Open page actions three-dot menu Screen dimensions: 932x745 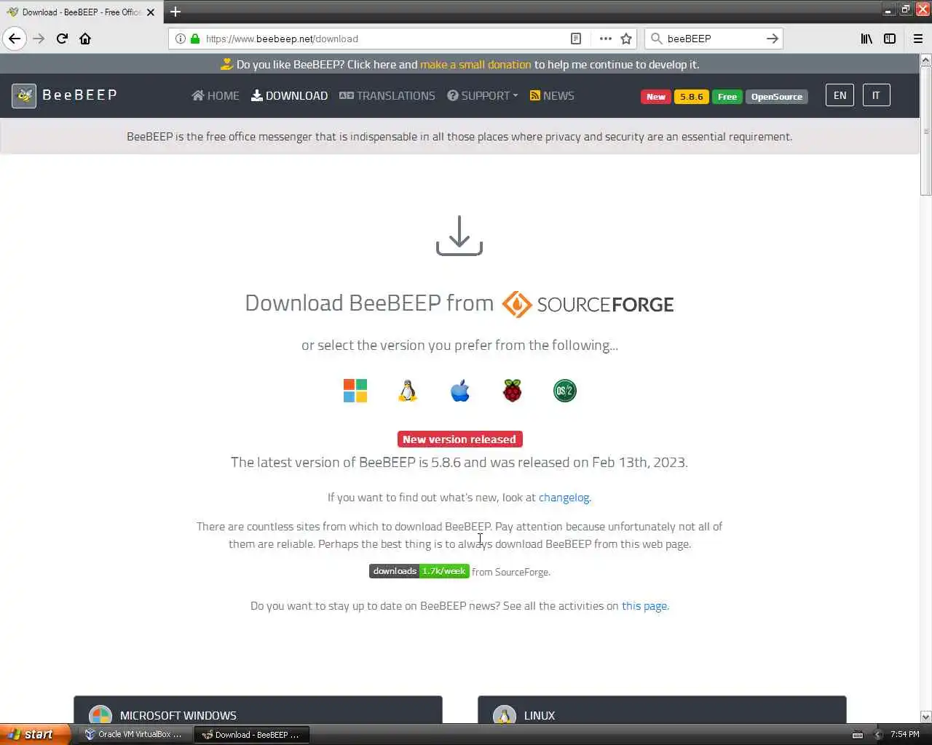[605, 39]
